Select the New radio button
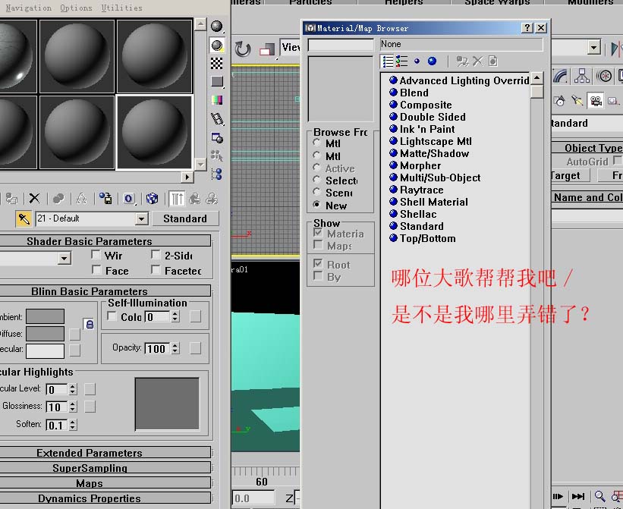 point(316,205)
